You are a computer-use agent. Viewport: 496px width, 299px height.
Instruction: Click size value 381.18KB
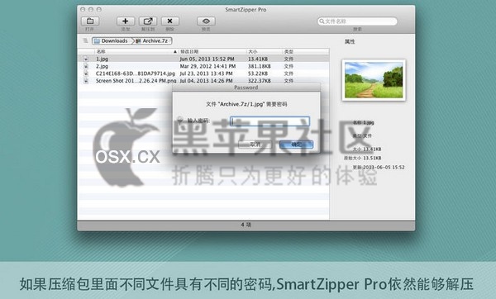coord(259,66)
